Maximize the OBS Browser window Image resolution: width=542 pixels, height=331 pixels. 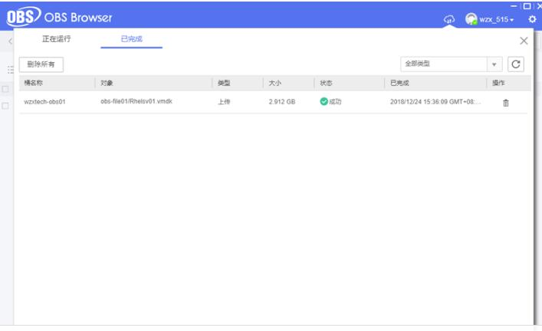point(527,6)
